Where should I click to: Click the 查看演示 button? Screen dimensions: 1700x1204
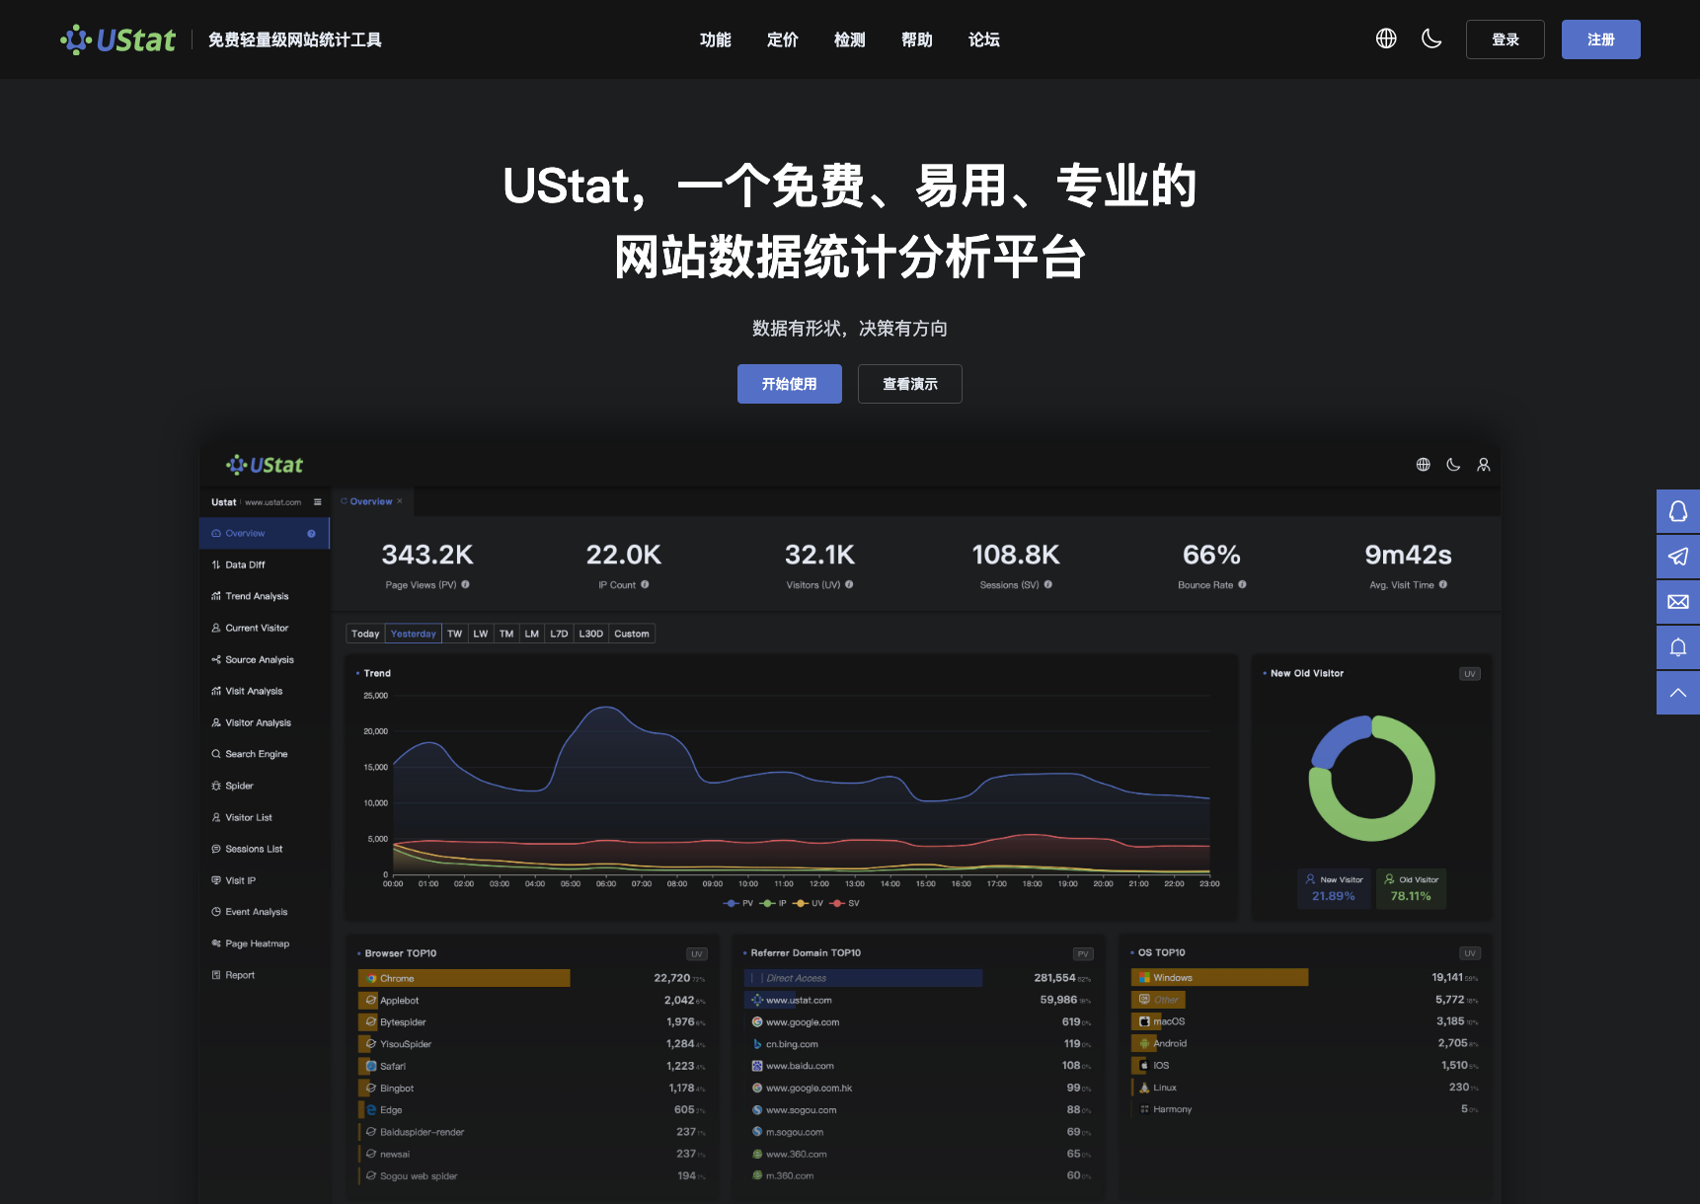(910, 384)
